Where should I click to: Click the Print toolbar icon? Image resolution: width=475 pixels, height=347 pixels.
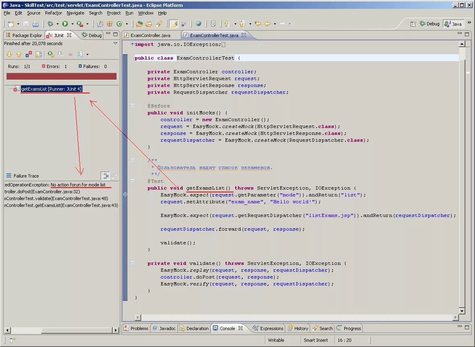(35, 24)
